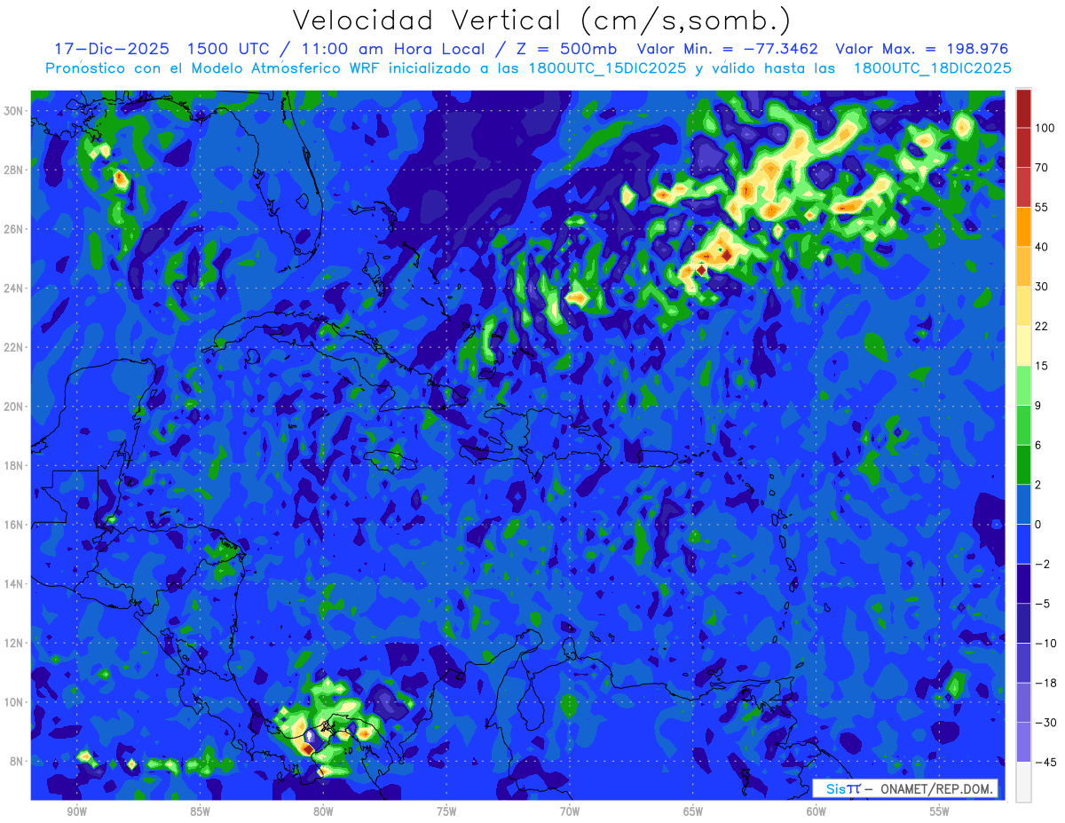Click the colorbar label '100'
This screenshot has height=823, width=1065.
[x=1045, y=128]
